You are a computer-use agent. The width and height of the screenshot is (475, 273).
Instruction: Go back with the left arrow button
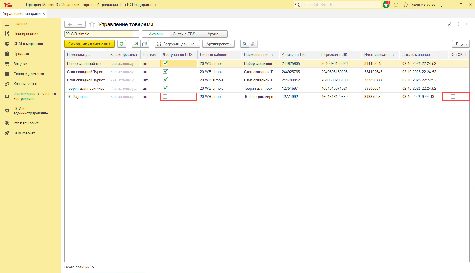pyautogui.click(x=70, y=24)
